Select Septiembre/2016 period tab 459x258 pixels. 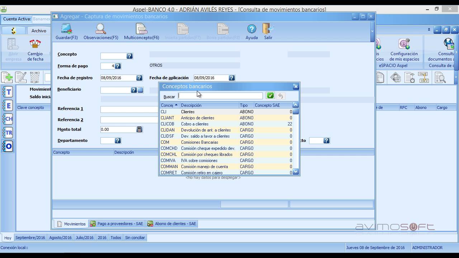(x=30, y=238)
